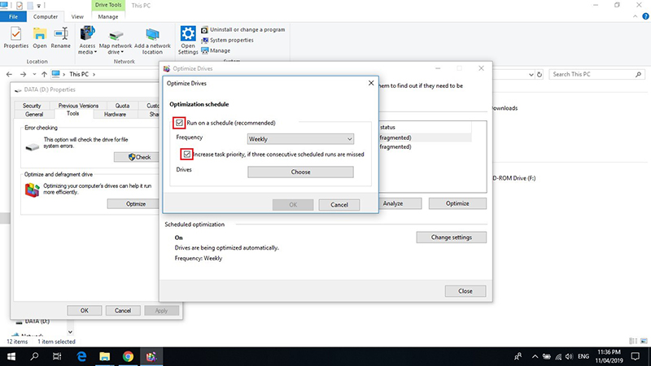This screenshot has width=651, height=366.
Task: Toggle Increase task priority checkbox
Action: (187, 155)
